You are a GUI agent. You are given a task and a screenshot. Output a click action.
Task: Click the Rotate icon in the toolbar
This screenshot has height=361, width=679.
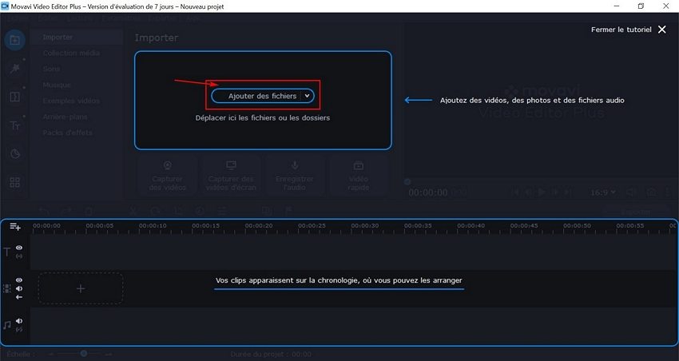(x=155, y=211)
